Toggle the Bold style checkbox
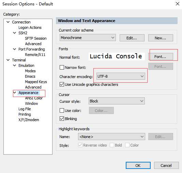182x173 pixels. click(x=112, y=145)
